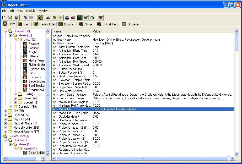Expand the Orc (85) folder
Viewport: 242px width, 164px height.
point(6,111)
